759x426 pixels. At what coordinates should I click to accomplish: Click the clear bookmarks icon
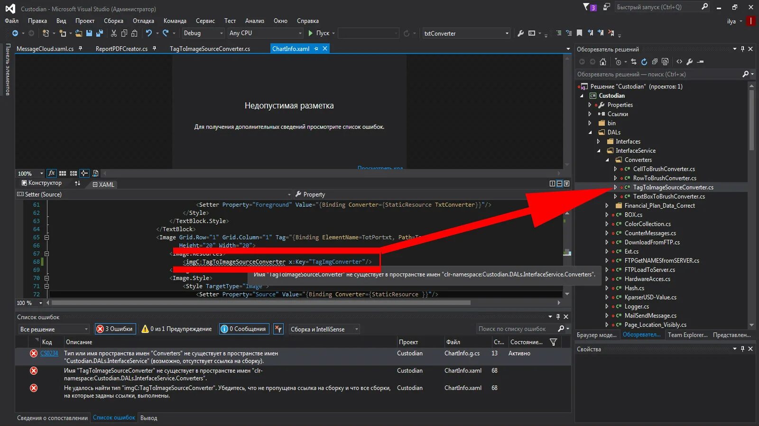point(611,33)
